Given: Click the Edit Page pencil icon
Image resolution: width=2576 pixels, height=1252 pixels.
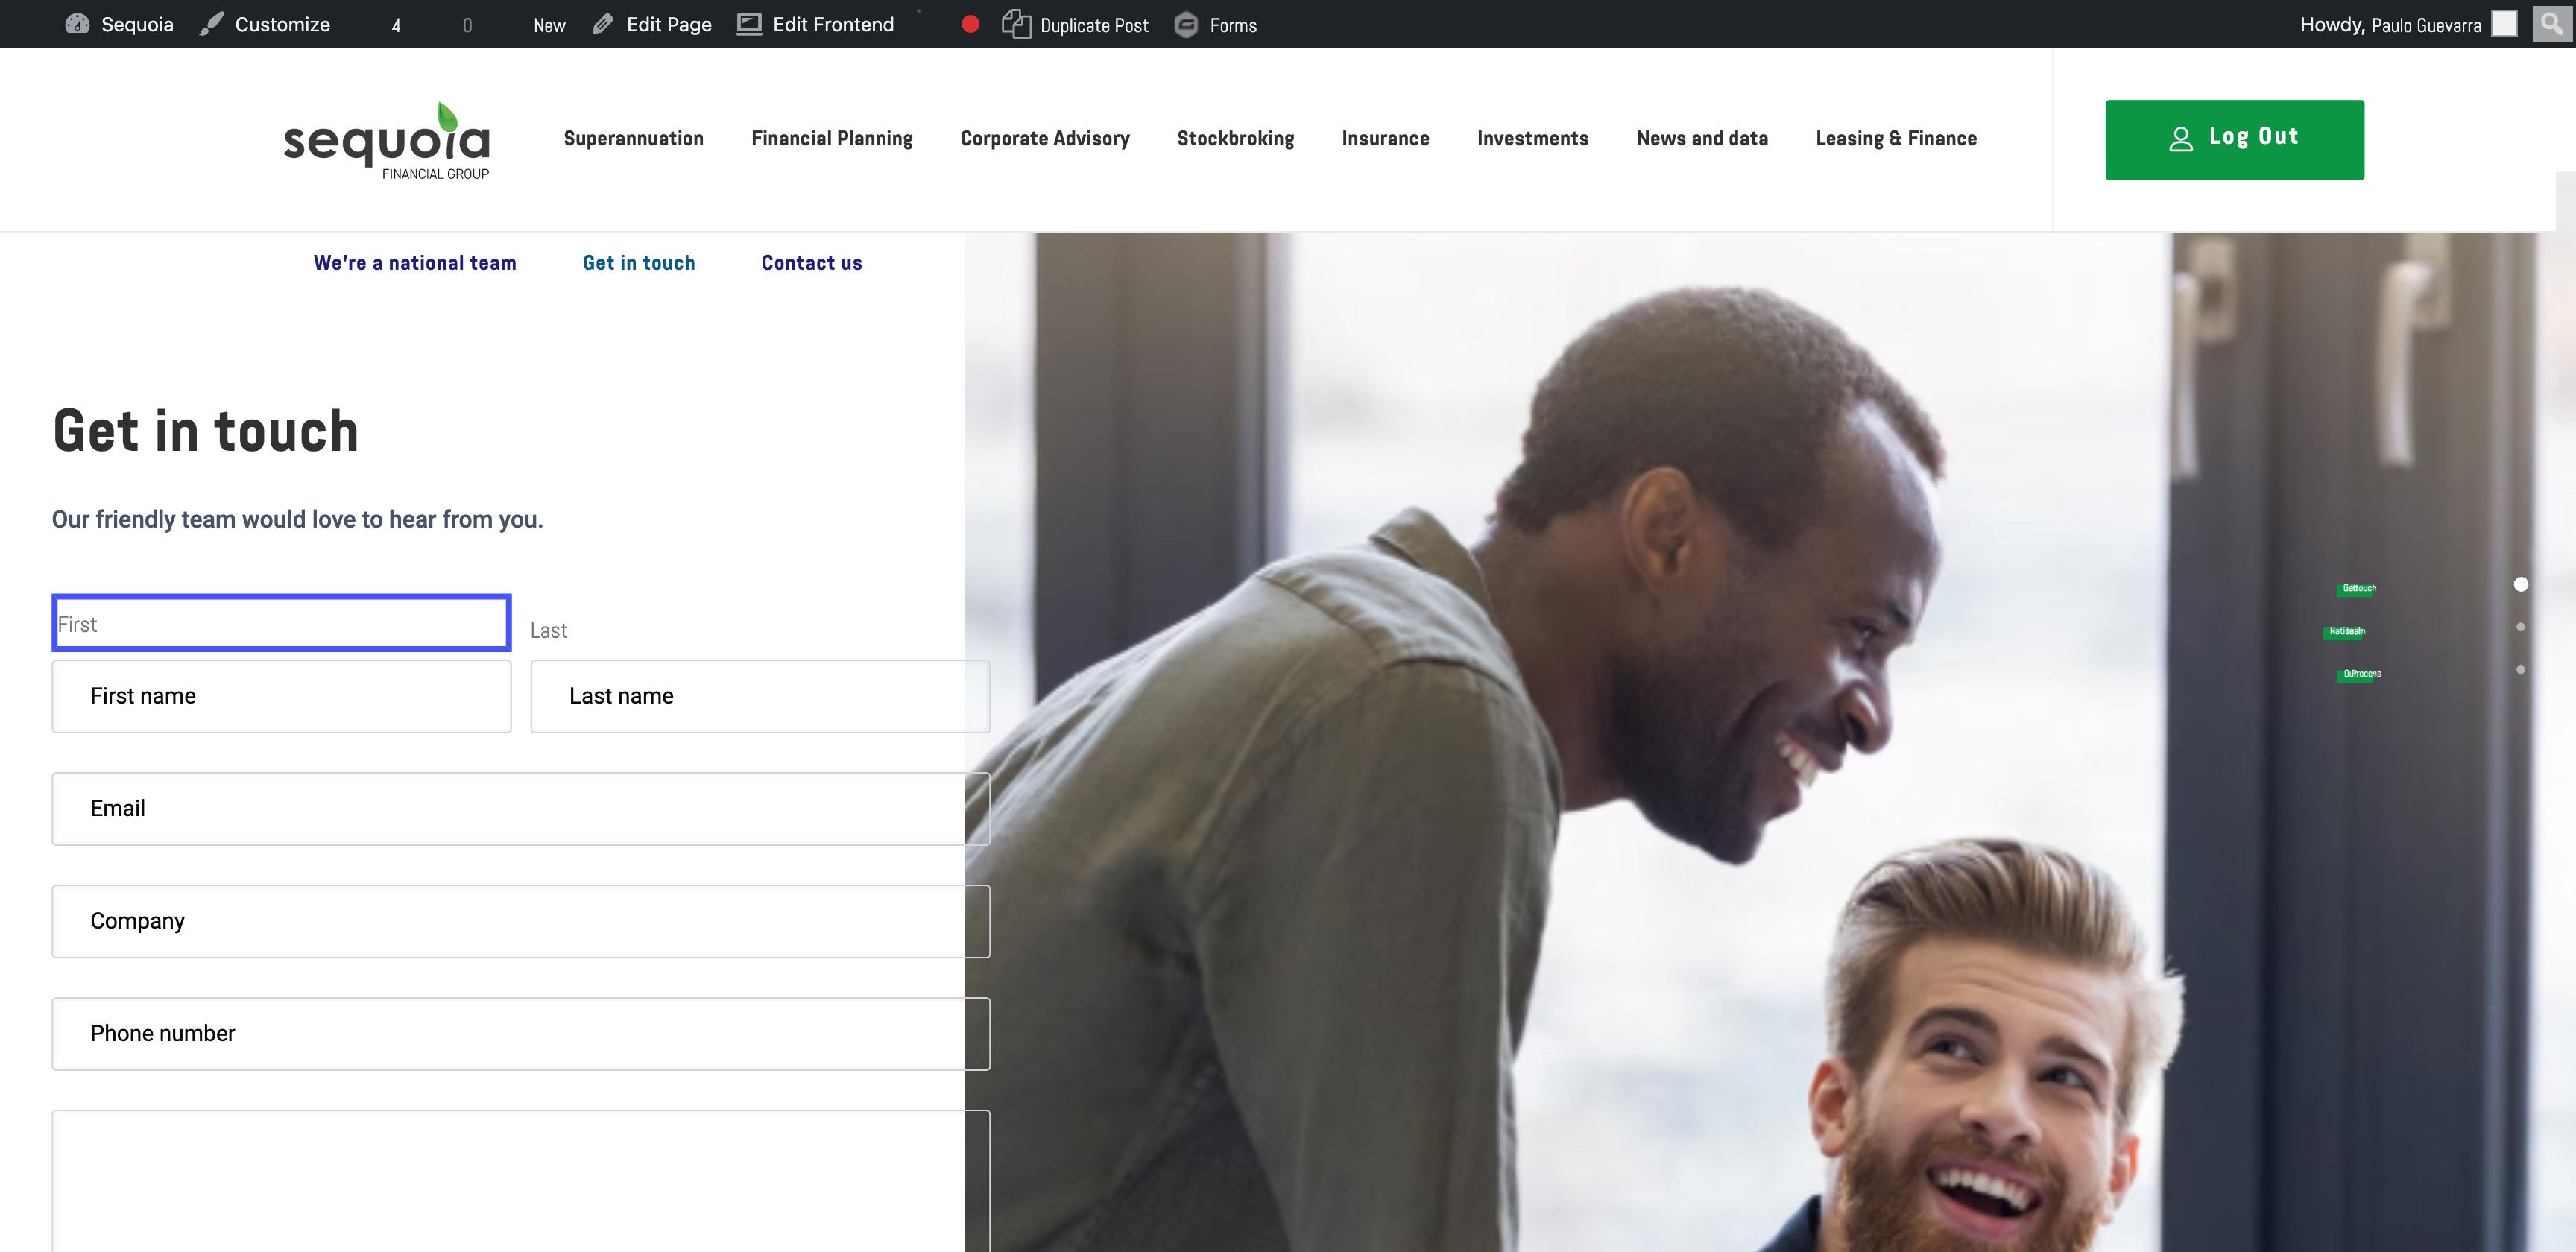Looking at the screenshot, I should coord(602,24).
